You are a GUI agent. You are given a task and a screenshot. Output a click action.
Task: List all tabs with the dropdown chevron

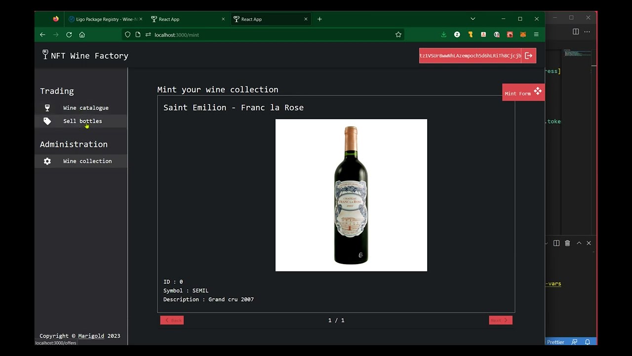[473, 19]
